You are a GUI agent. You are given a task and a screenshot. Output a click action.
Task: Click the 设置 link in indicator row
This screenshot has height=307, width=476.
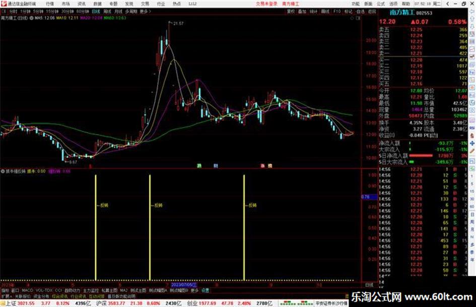(206, 290)
